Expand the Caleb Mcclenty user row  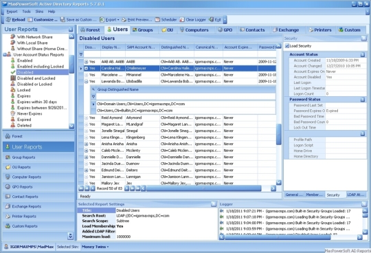pyautogui.click(x=87, y=151)
